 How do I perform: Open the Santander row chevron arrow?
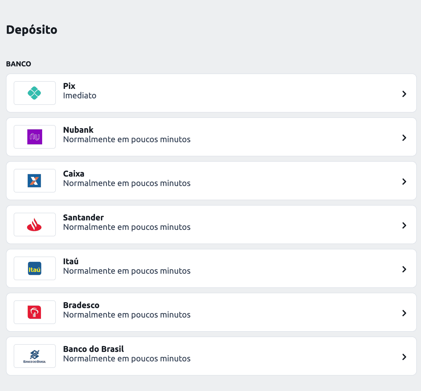(x=404, y=225)
